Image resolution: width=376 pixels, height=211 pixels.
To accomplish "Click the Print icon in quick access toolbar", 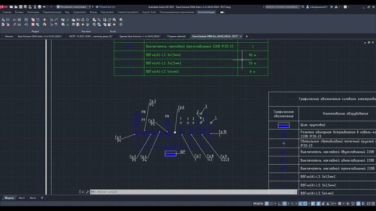I will (x=39, y=7).
